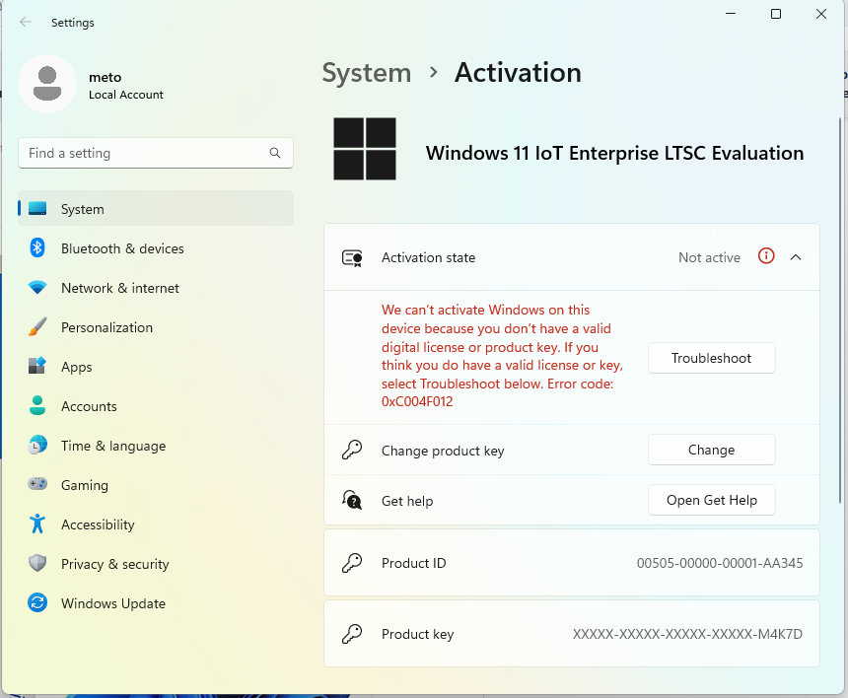The width and height of the screenshot is (848, 698).
Task: Click the error code 0xC004F012 text
Action: [x=417, y=401]
